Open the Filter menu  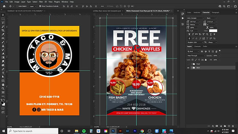pyautogui.click(x=41, y=2)
